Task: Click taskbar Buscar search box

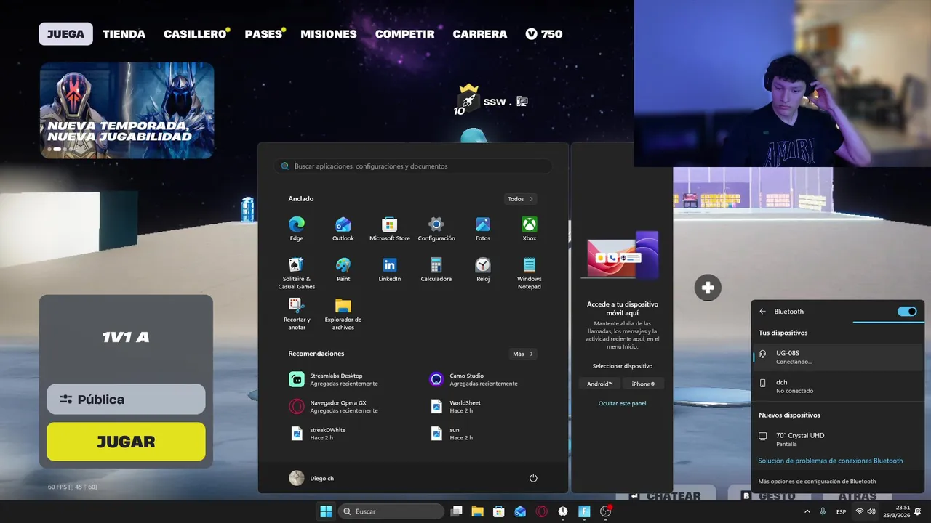Action: pos(391,511)
